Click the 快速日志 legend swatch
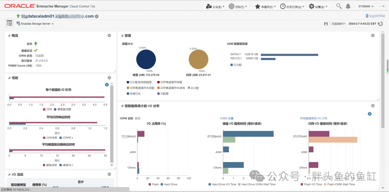 point(128,94)
